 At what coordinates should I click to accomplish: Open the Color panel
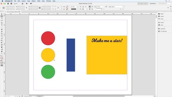pyautogui.click(x=161, y=25)
